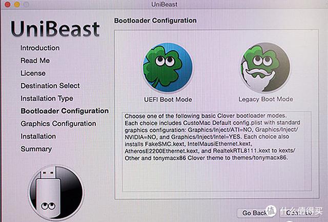Select the UEFI Boot Mode clover icon

(x=168, y=68)
